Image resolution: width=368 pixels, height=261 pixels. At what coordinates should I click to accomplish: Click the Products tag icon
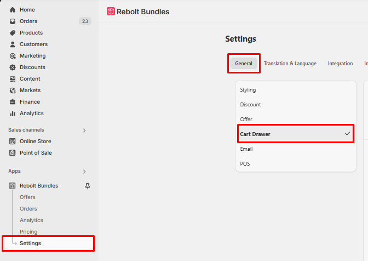tap(13, 33)
